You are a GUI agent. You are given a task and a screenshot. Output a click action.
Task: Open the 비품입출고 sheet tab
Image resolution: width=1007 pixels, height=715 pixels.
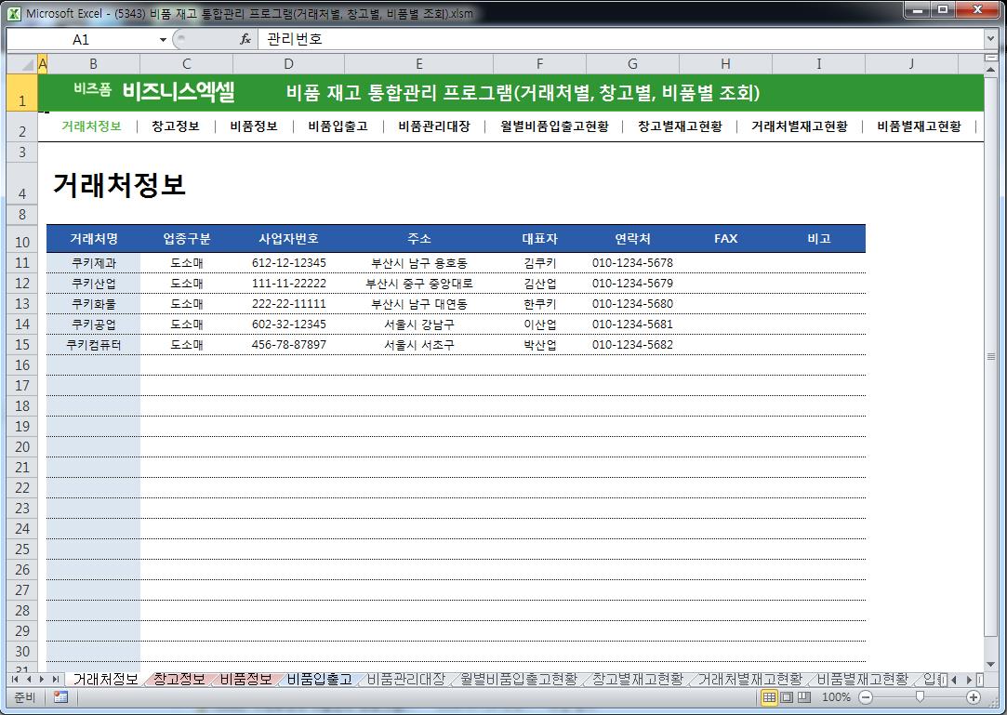[x=319, y=680]
